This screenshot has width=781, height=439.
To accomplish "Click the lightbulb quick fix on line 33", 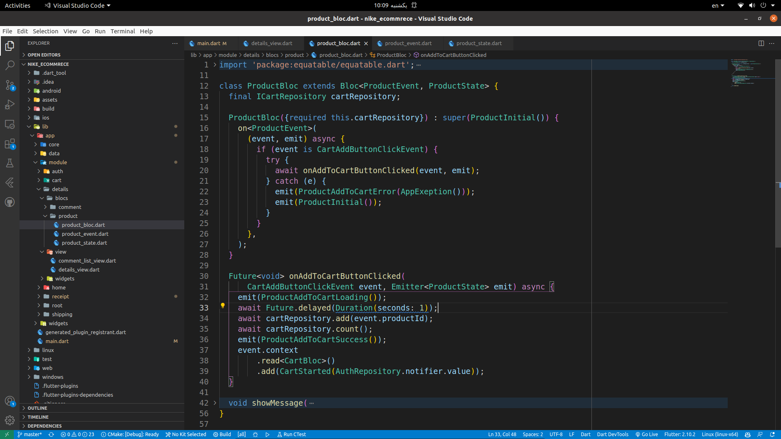I will [x=223, y=306].
